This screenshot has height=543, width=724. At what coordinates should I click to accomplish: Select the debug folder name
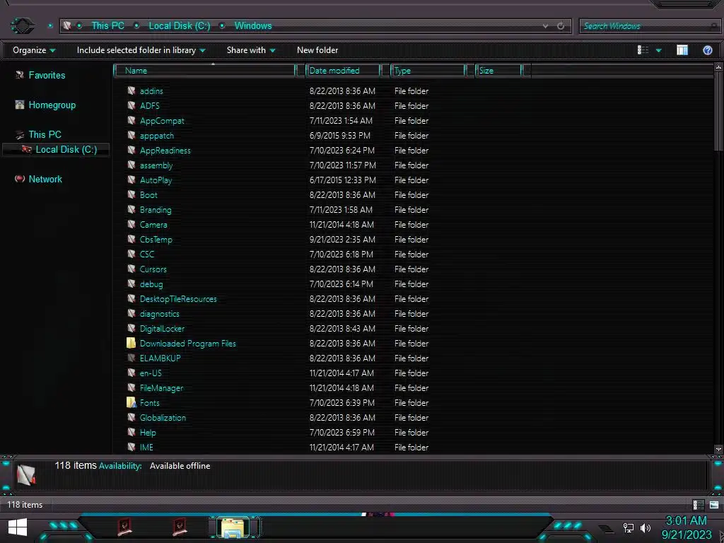(x=151, y=284)
